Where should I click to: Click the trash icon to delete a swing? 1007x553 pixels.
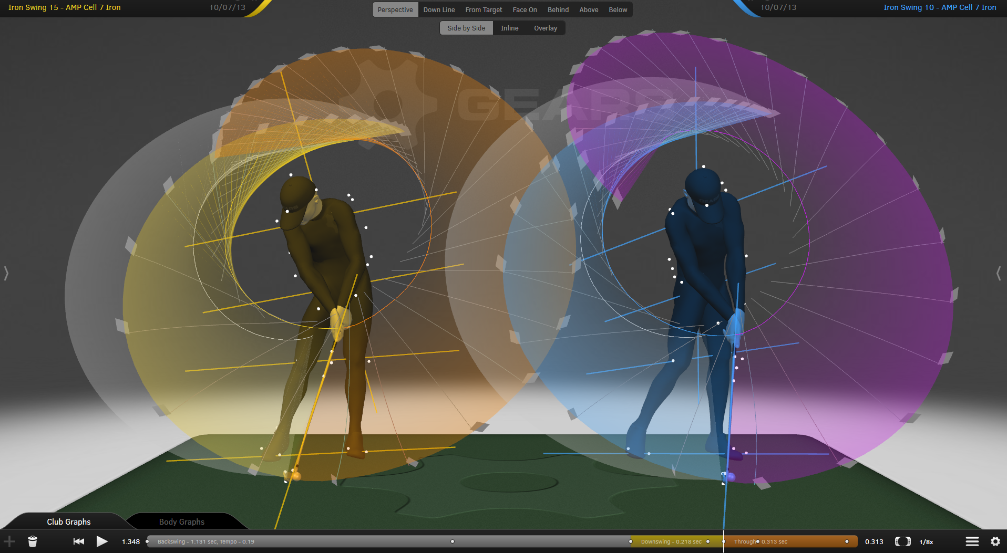pyautogui.click(x=33, y=541)
